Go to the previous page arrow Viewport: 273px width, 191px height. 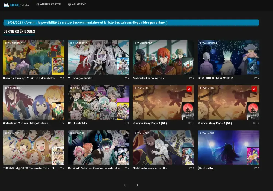click(x=125, y=185)
